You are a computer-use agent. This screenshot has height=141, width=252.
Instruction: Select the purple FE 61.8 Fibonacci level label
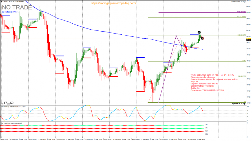pyautogui.click(x=242, y=12)
